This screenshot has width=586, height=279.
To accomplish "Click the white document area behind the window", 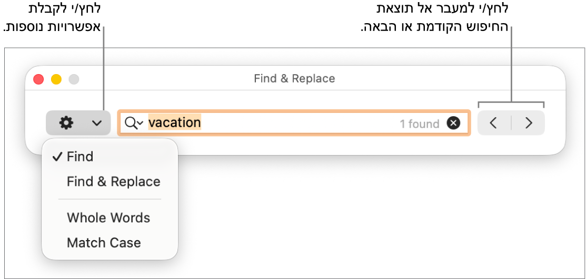I will [x=369, y=221].
